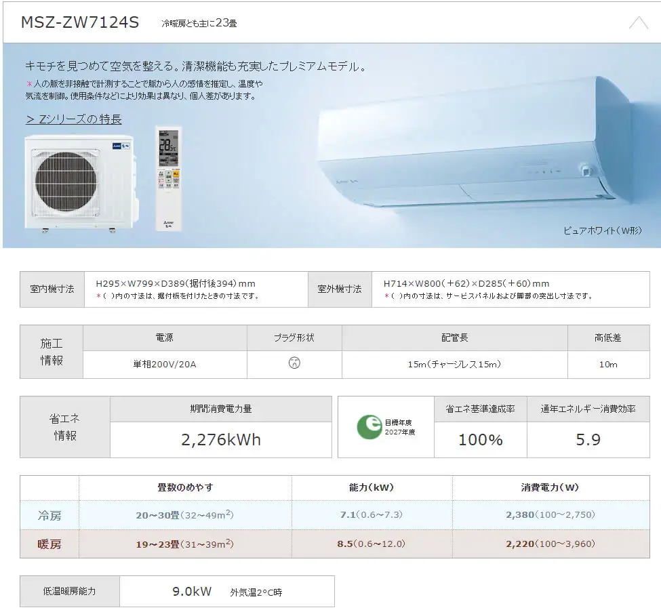Click the 暖房 row label
The width and height of the screenshot is (661, 612).
(49, 544)
